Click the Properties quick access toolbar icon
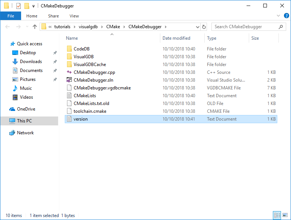The image size is (291, 220). 19,6
